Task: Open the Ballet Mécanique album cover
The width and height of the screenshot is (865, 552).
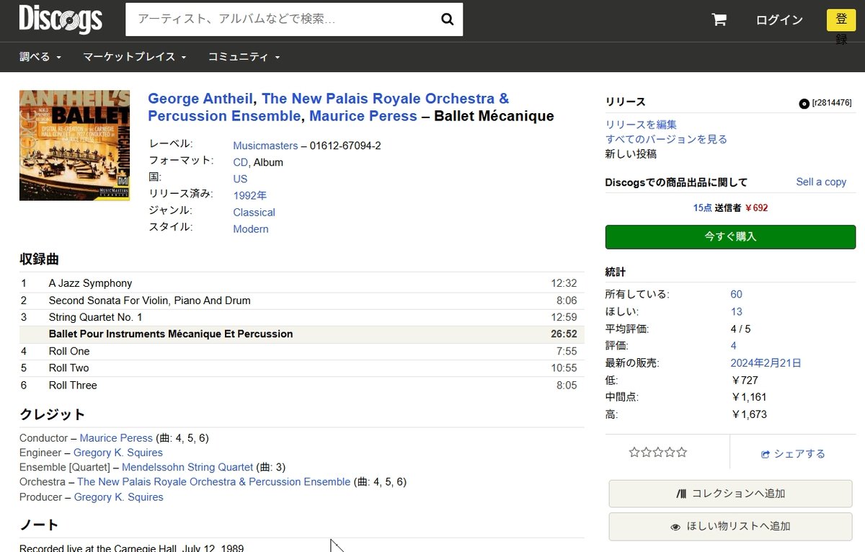Action: [74, 145]
